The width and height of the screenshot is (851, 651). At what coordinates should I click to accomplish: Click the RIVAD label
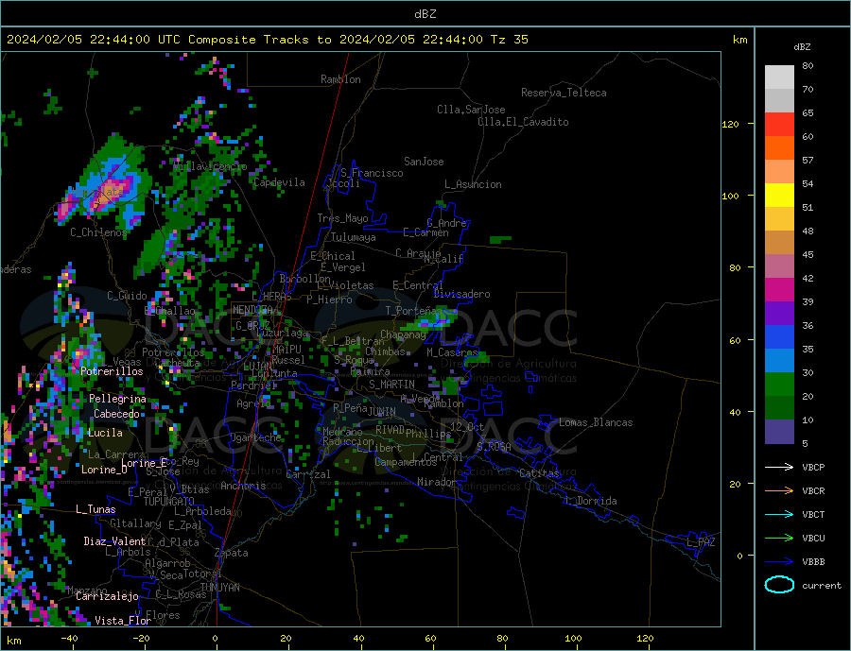click(x=390, y=430)
